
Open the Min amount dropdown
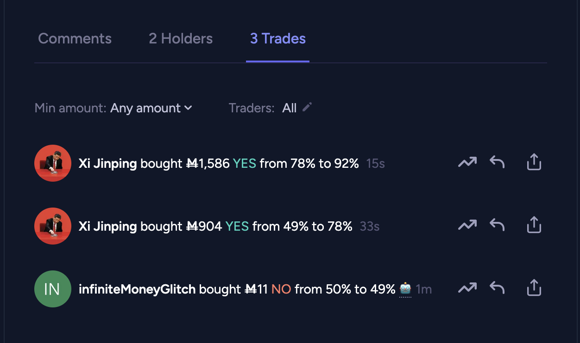click(x=151, y=108)
